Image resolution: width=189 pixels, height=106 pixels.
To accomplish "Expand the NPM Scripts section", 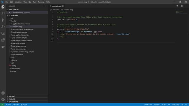I will pos(7,102).
